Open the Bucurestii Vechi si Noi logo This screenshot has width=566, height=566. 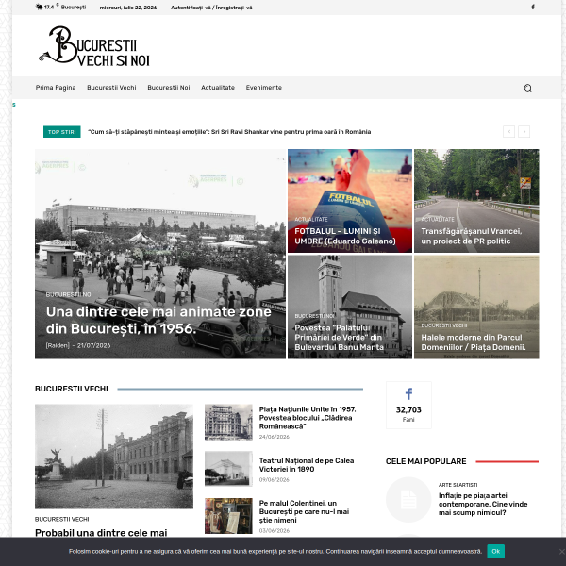click(93, 46)
